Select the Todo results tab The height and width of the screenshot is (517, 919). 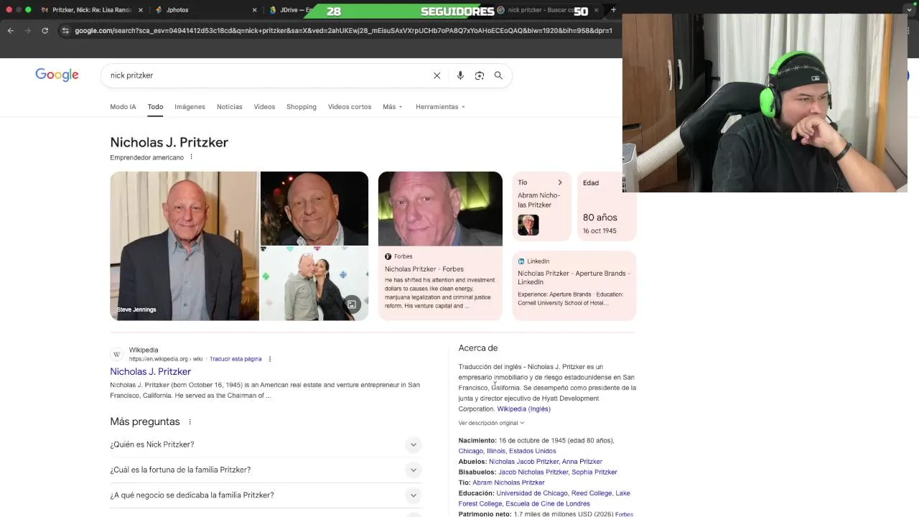(155, 107)
